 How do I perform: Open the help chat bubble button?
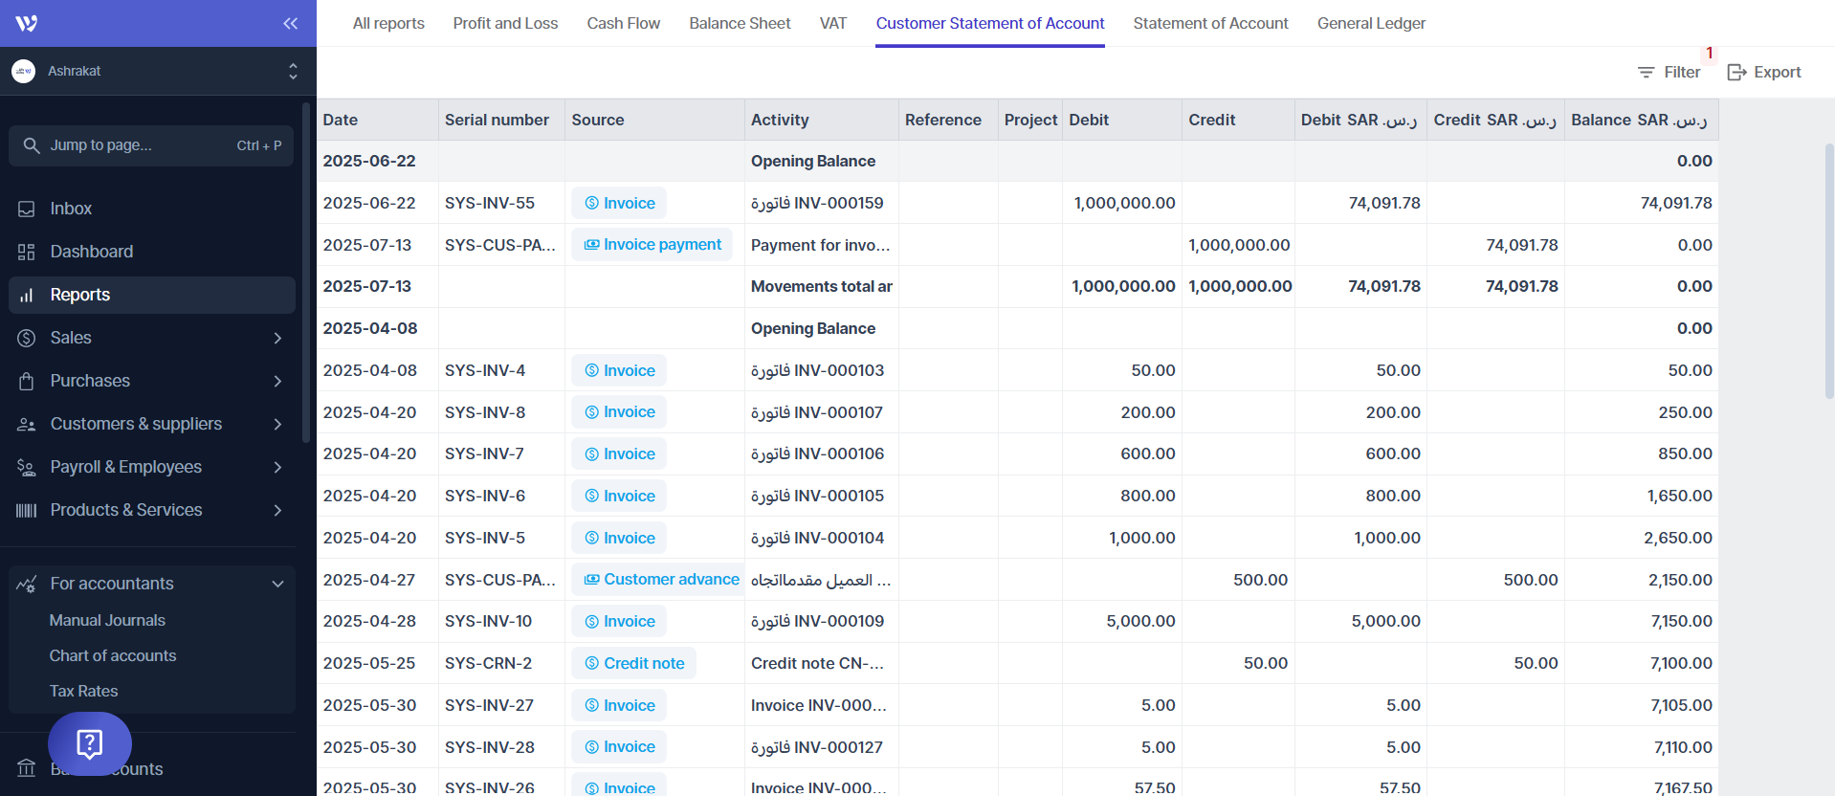(x=90, y=743)
